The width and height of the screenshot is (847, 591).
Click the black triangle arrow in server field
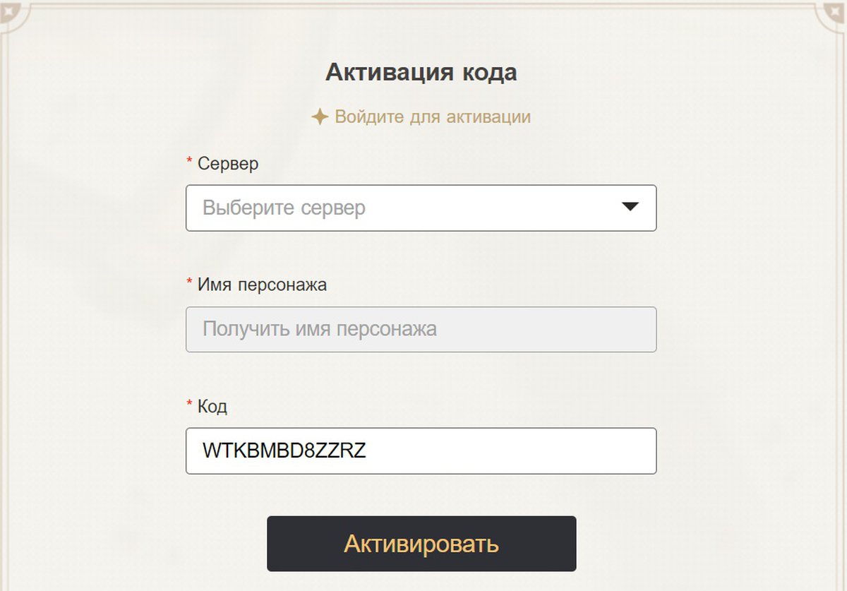(630, 207)
